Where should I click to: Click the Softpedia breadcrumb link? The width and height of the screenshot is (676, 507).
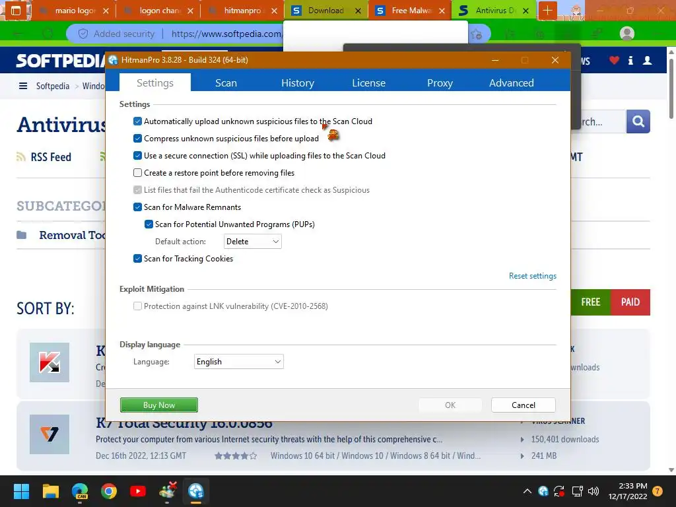click(x=53, y=86)
